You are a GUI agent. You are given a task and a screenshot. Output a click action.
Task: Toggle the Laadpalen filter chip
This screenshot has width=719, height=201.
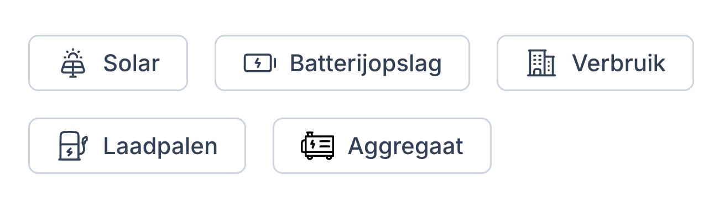point(137,146)
